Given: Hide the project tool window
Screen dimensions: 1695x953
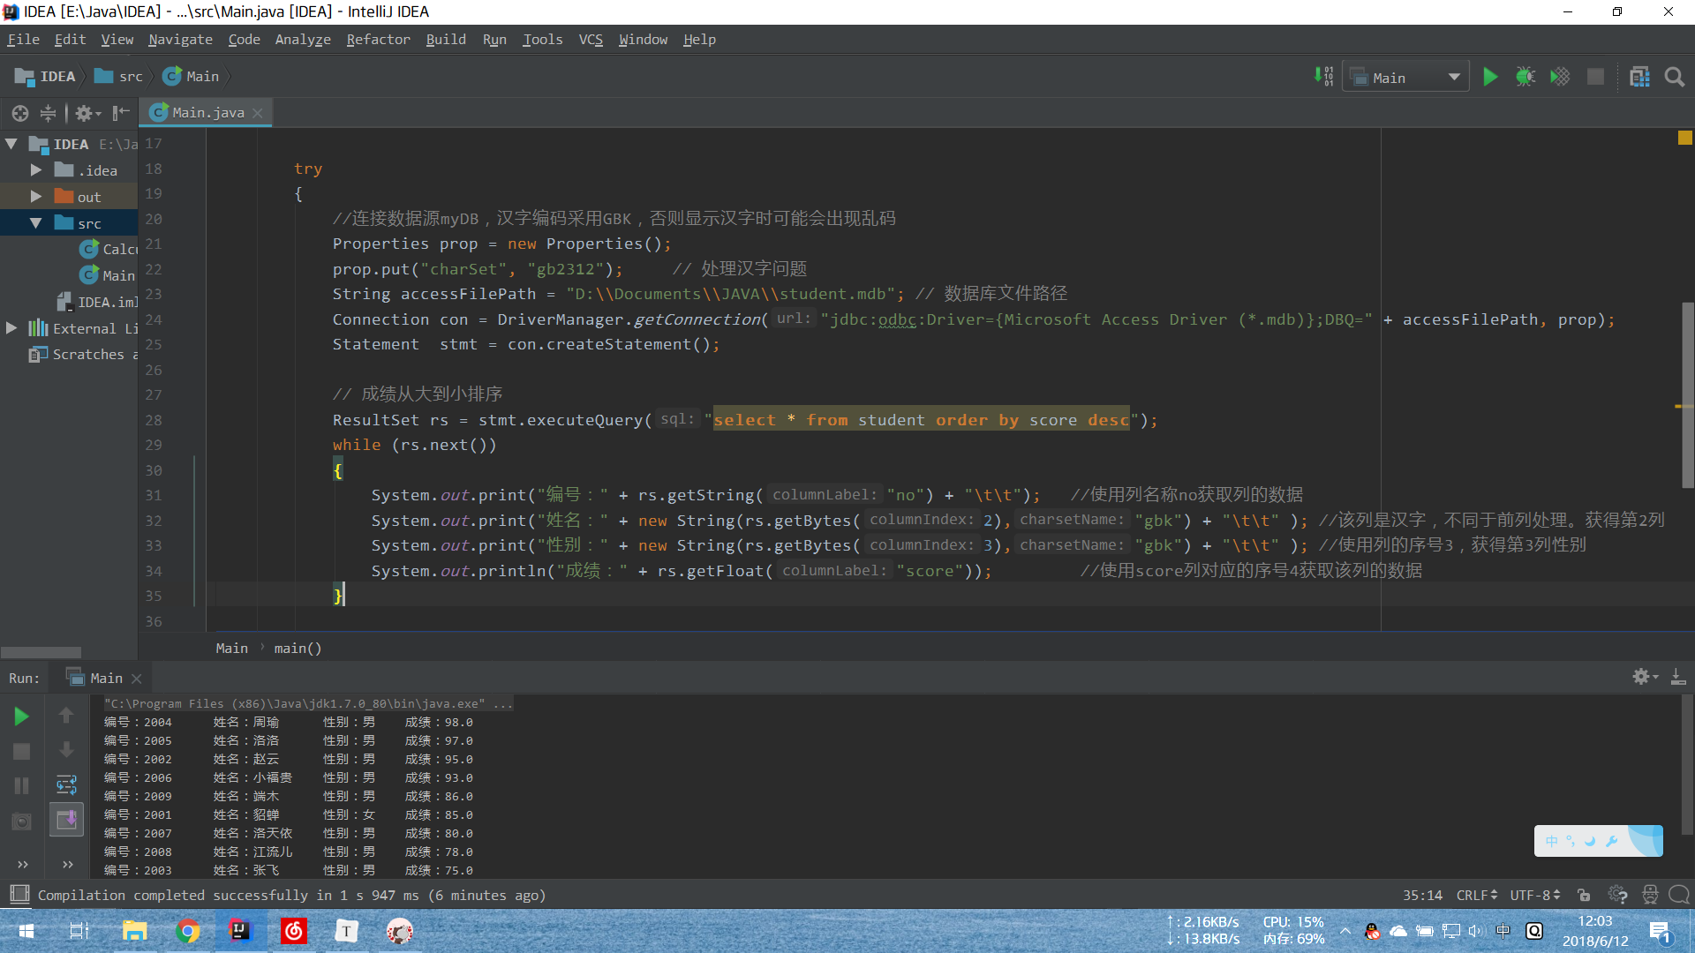Looking at the screenshot, I should (x=122, y=113).
